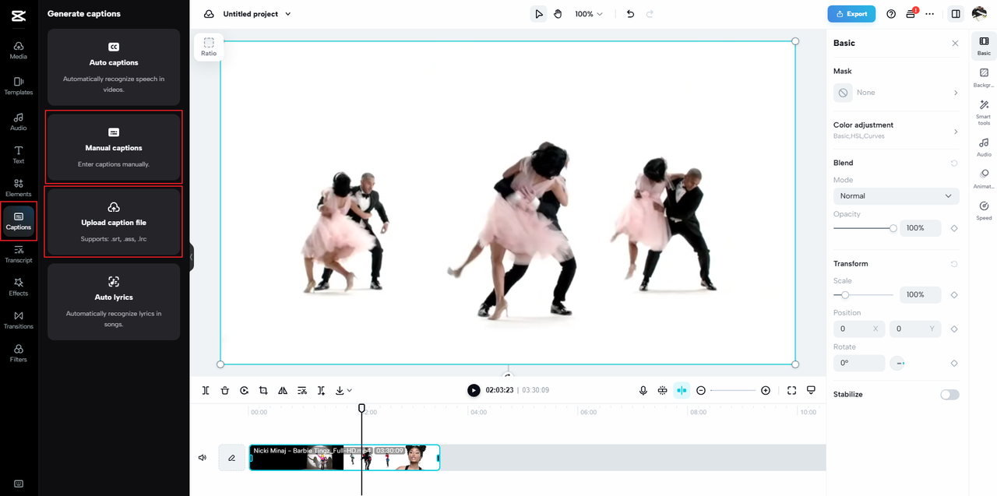This screenshot has height=496, width=997.
Task: Click the undo arrow
Action: [630, 14]
